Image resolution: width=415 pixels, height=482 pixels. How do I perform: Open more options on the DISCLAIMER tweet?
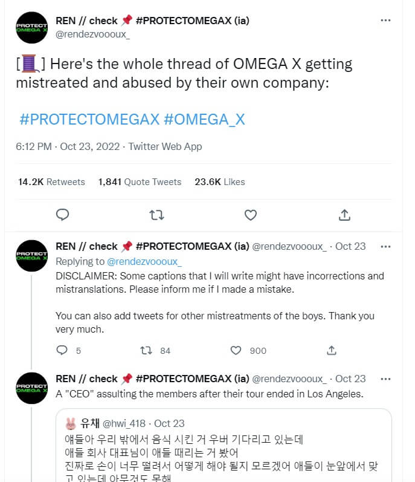(x=385, y=246)
